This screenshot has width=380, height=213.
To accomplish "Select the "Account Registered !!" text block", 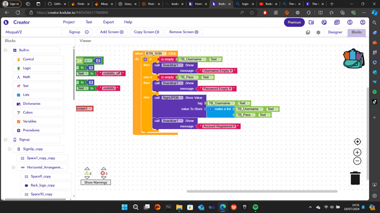I will (219, 126).
